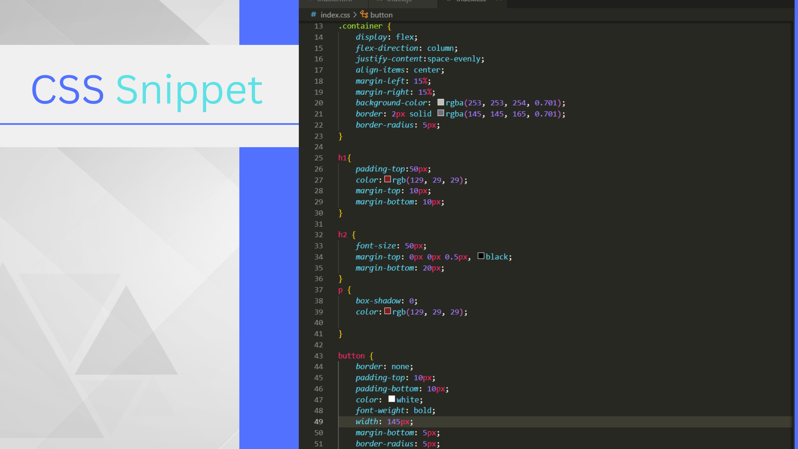Click the white color swatch in button rule
Screen dimensions: 798x449
click(x=392, y=399)
